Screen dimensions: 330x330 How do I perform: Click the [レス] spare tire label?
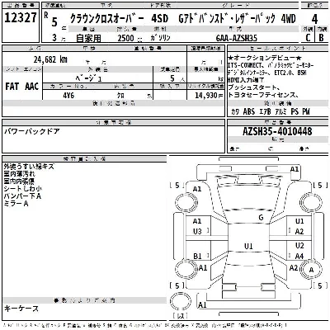(x=181, y=316)
